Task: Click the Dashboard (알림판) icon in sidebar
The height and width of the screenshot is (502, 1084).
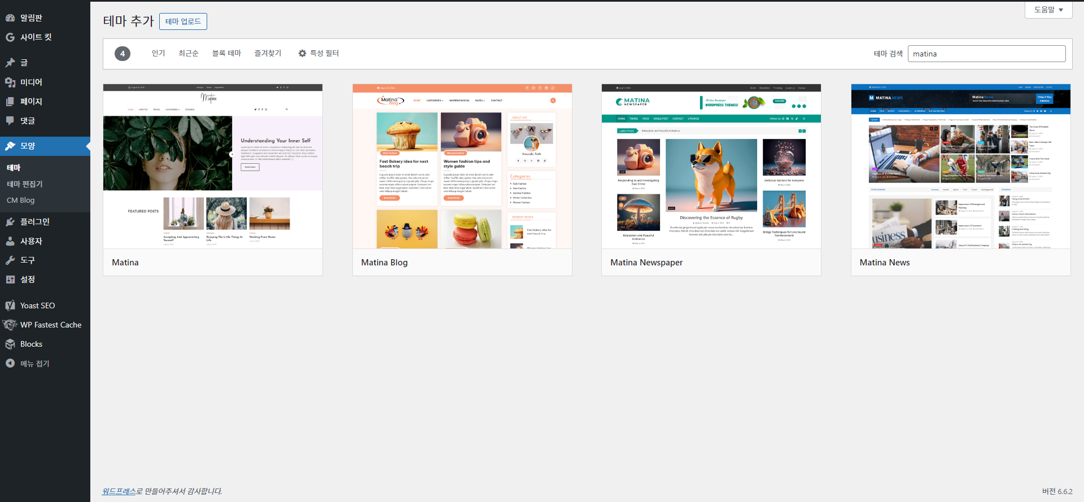Action: [x=10, y=18]
